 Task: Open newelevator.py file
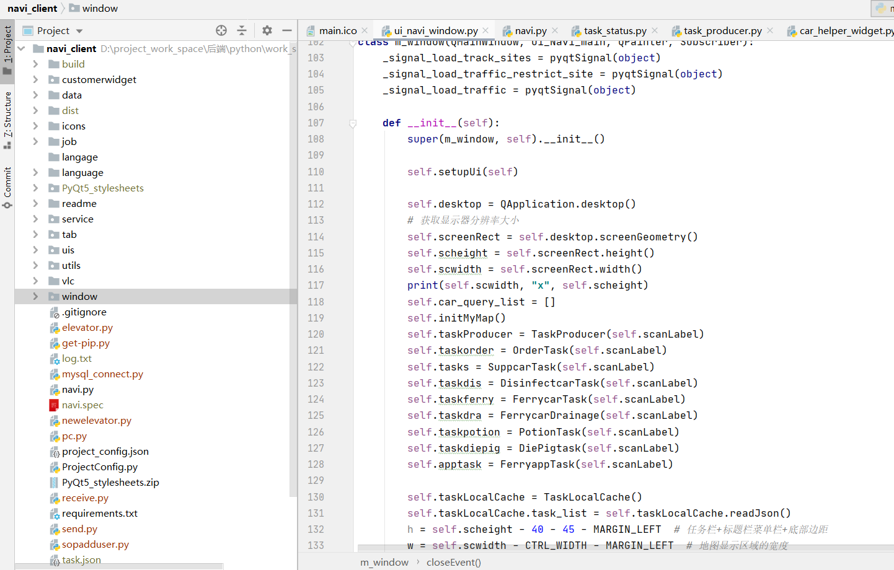coord(96,420)
